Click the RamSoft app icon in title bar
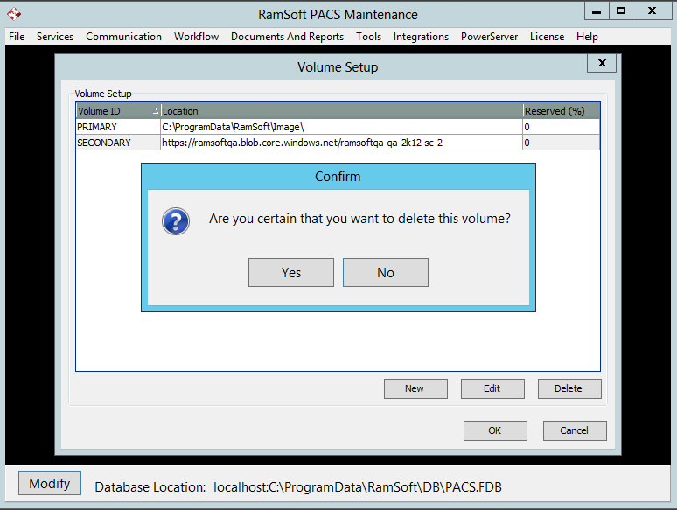 point(13,14)
